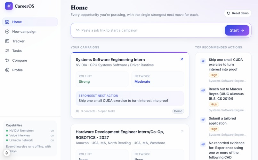Screen dimensions: 258x160
Task: Click High badge under Ship one small CUDA
Action: coord(214,75)
